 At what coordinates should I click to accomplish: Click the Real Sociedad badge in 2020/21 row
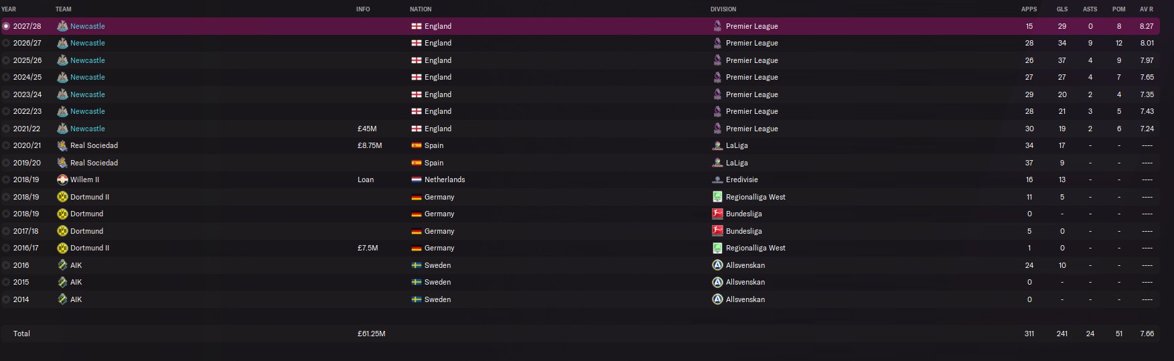[x=62, y=145]
